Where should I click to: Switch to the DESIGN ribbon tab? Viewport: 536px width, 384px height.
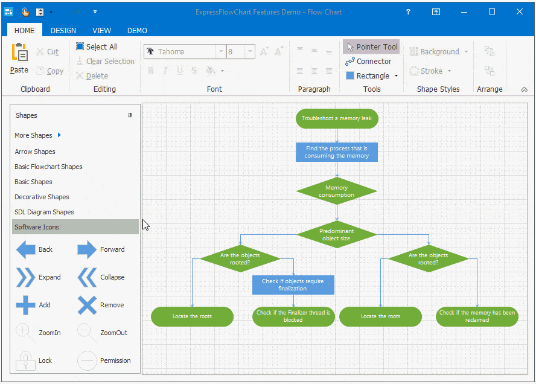[x=63, y=30]
